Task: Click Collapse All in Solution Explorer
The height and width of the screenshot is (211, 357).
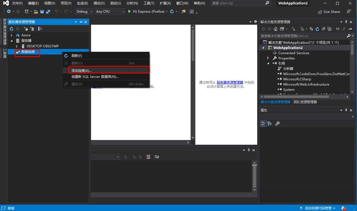Action: point(323,29)
